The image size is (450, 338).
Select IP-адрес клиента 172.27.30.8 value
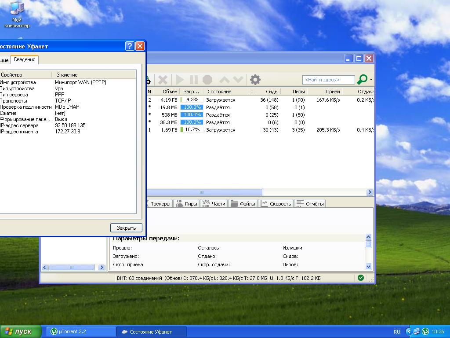pos(68,132)
